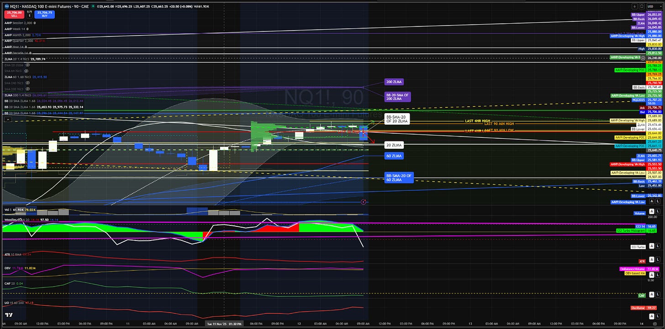Screen dimensions: 665x329
Task: Click the BB-SMA-20 OF 20 ZLMA annotation
Action: (x=397, y=119)
